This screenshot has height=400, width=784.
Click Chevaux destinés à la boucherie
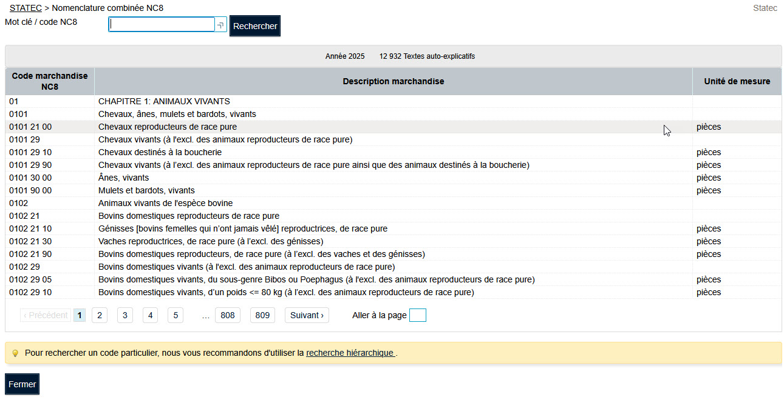click(160, 152)
